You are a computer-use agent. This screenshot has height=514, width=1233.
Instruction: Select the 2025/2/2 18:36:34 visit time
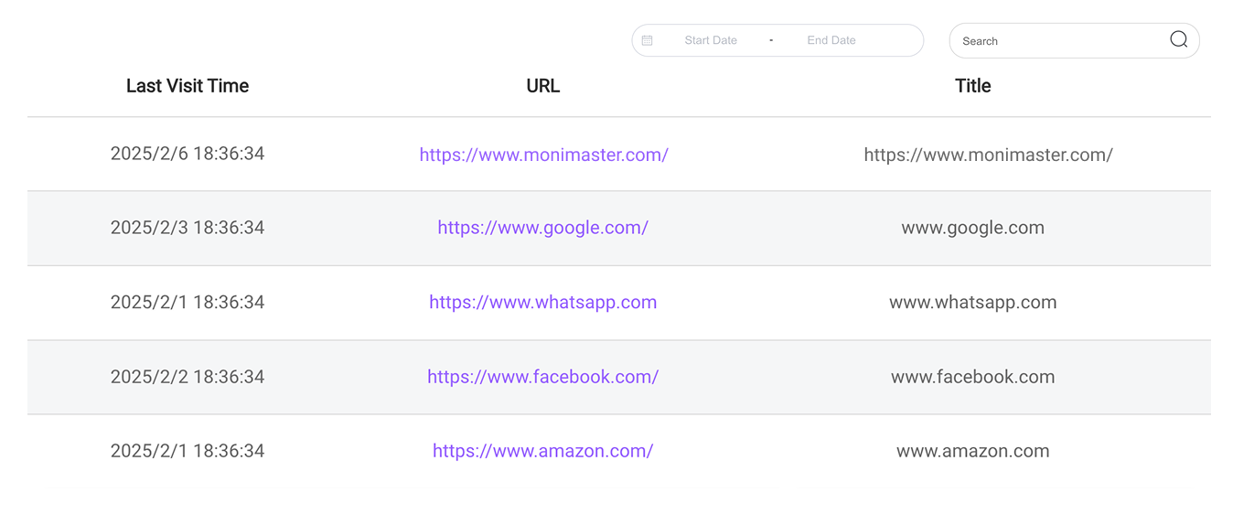tap(188, 377)
